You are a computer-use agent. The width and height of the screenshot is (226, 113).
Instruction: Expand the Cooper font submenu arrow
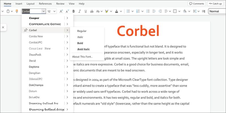coord(67,18)
